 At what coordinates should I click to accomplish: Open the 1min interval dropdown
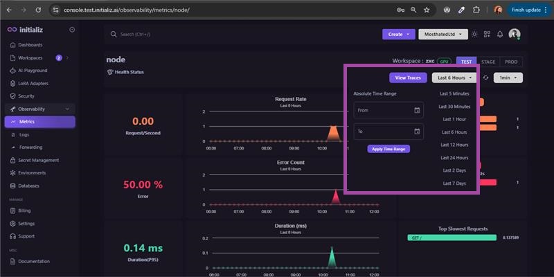508,78
